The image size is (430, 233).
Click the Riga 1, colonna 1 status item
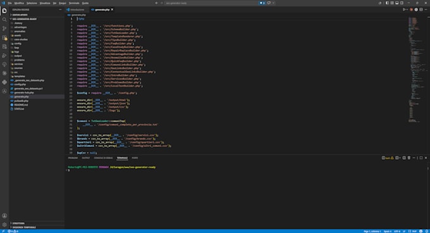tap(372, 231)
